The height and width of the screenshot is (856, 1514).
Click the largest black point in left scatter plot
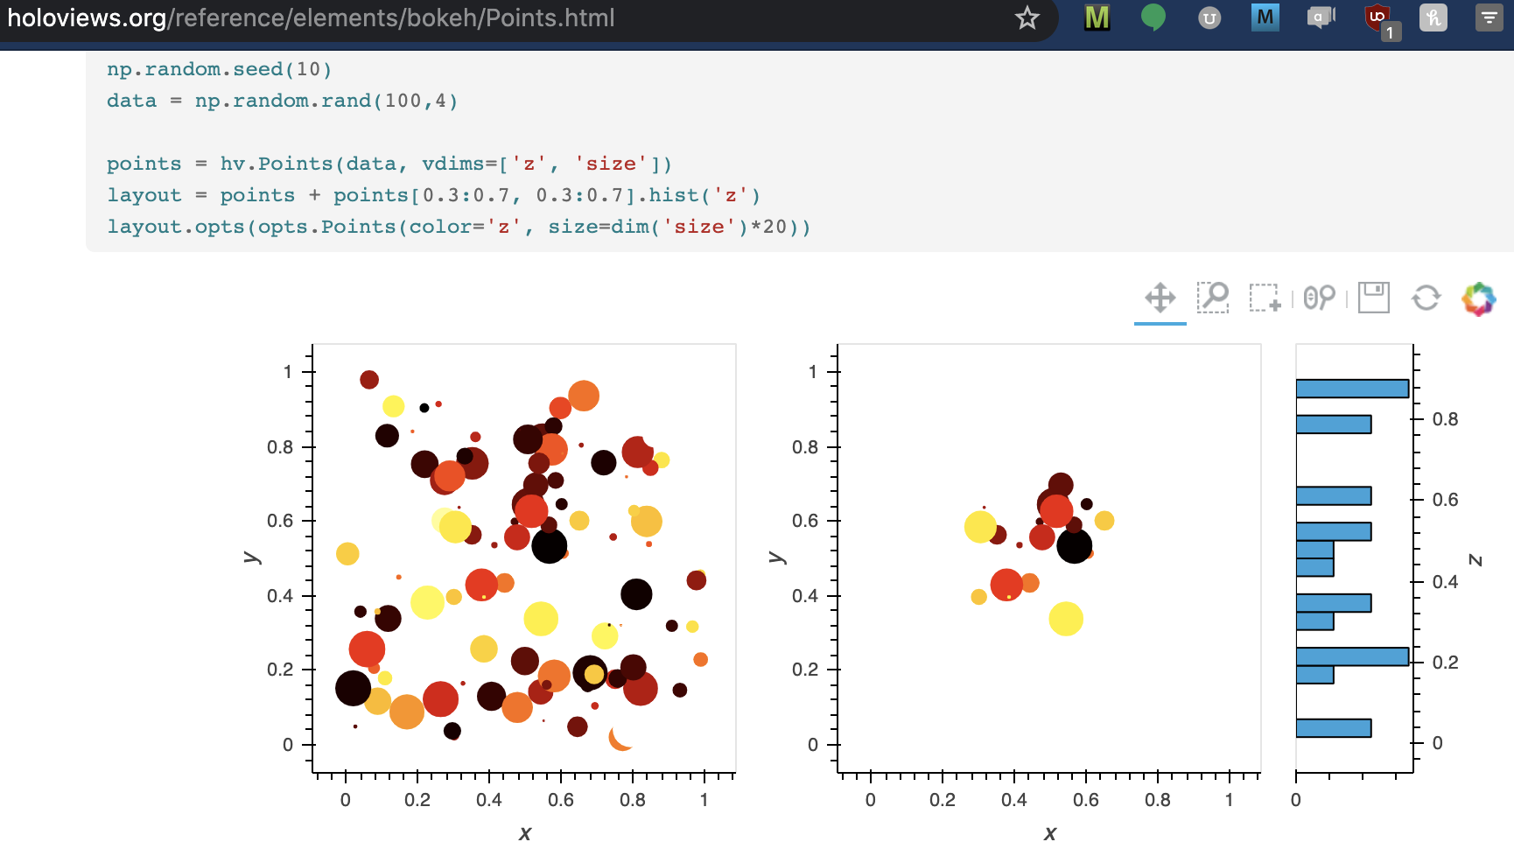(x=549, y=546)
